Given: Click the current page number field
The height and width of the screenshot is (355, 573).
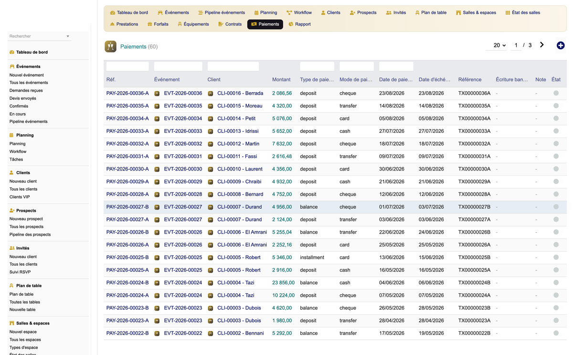Looking at the screenshot, I should (x=516, y=45).
